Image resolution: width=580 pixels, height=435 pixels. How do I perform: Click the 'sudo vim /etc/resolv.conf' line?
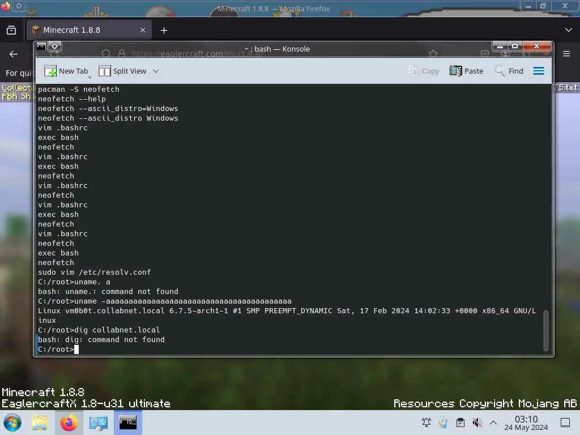coord(95,272)
